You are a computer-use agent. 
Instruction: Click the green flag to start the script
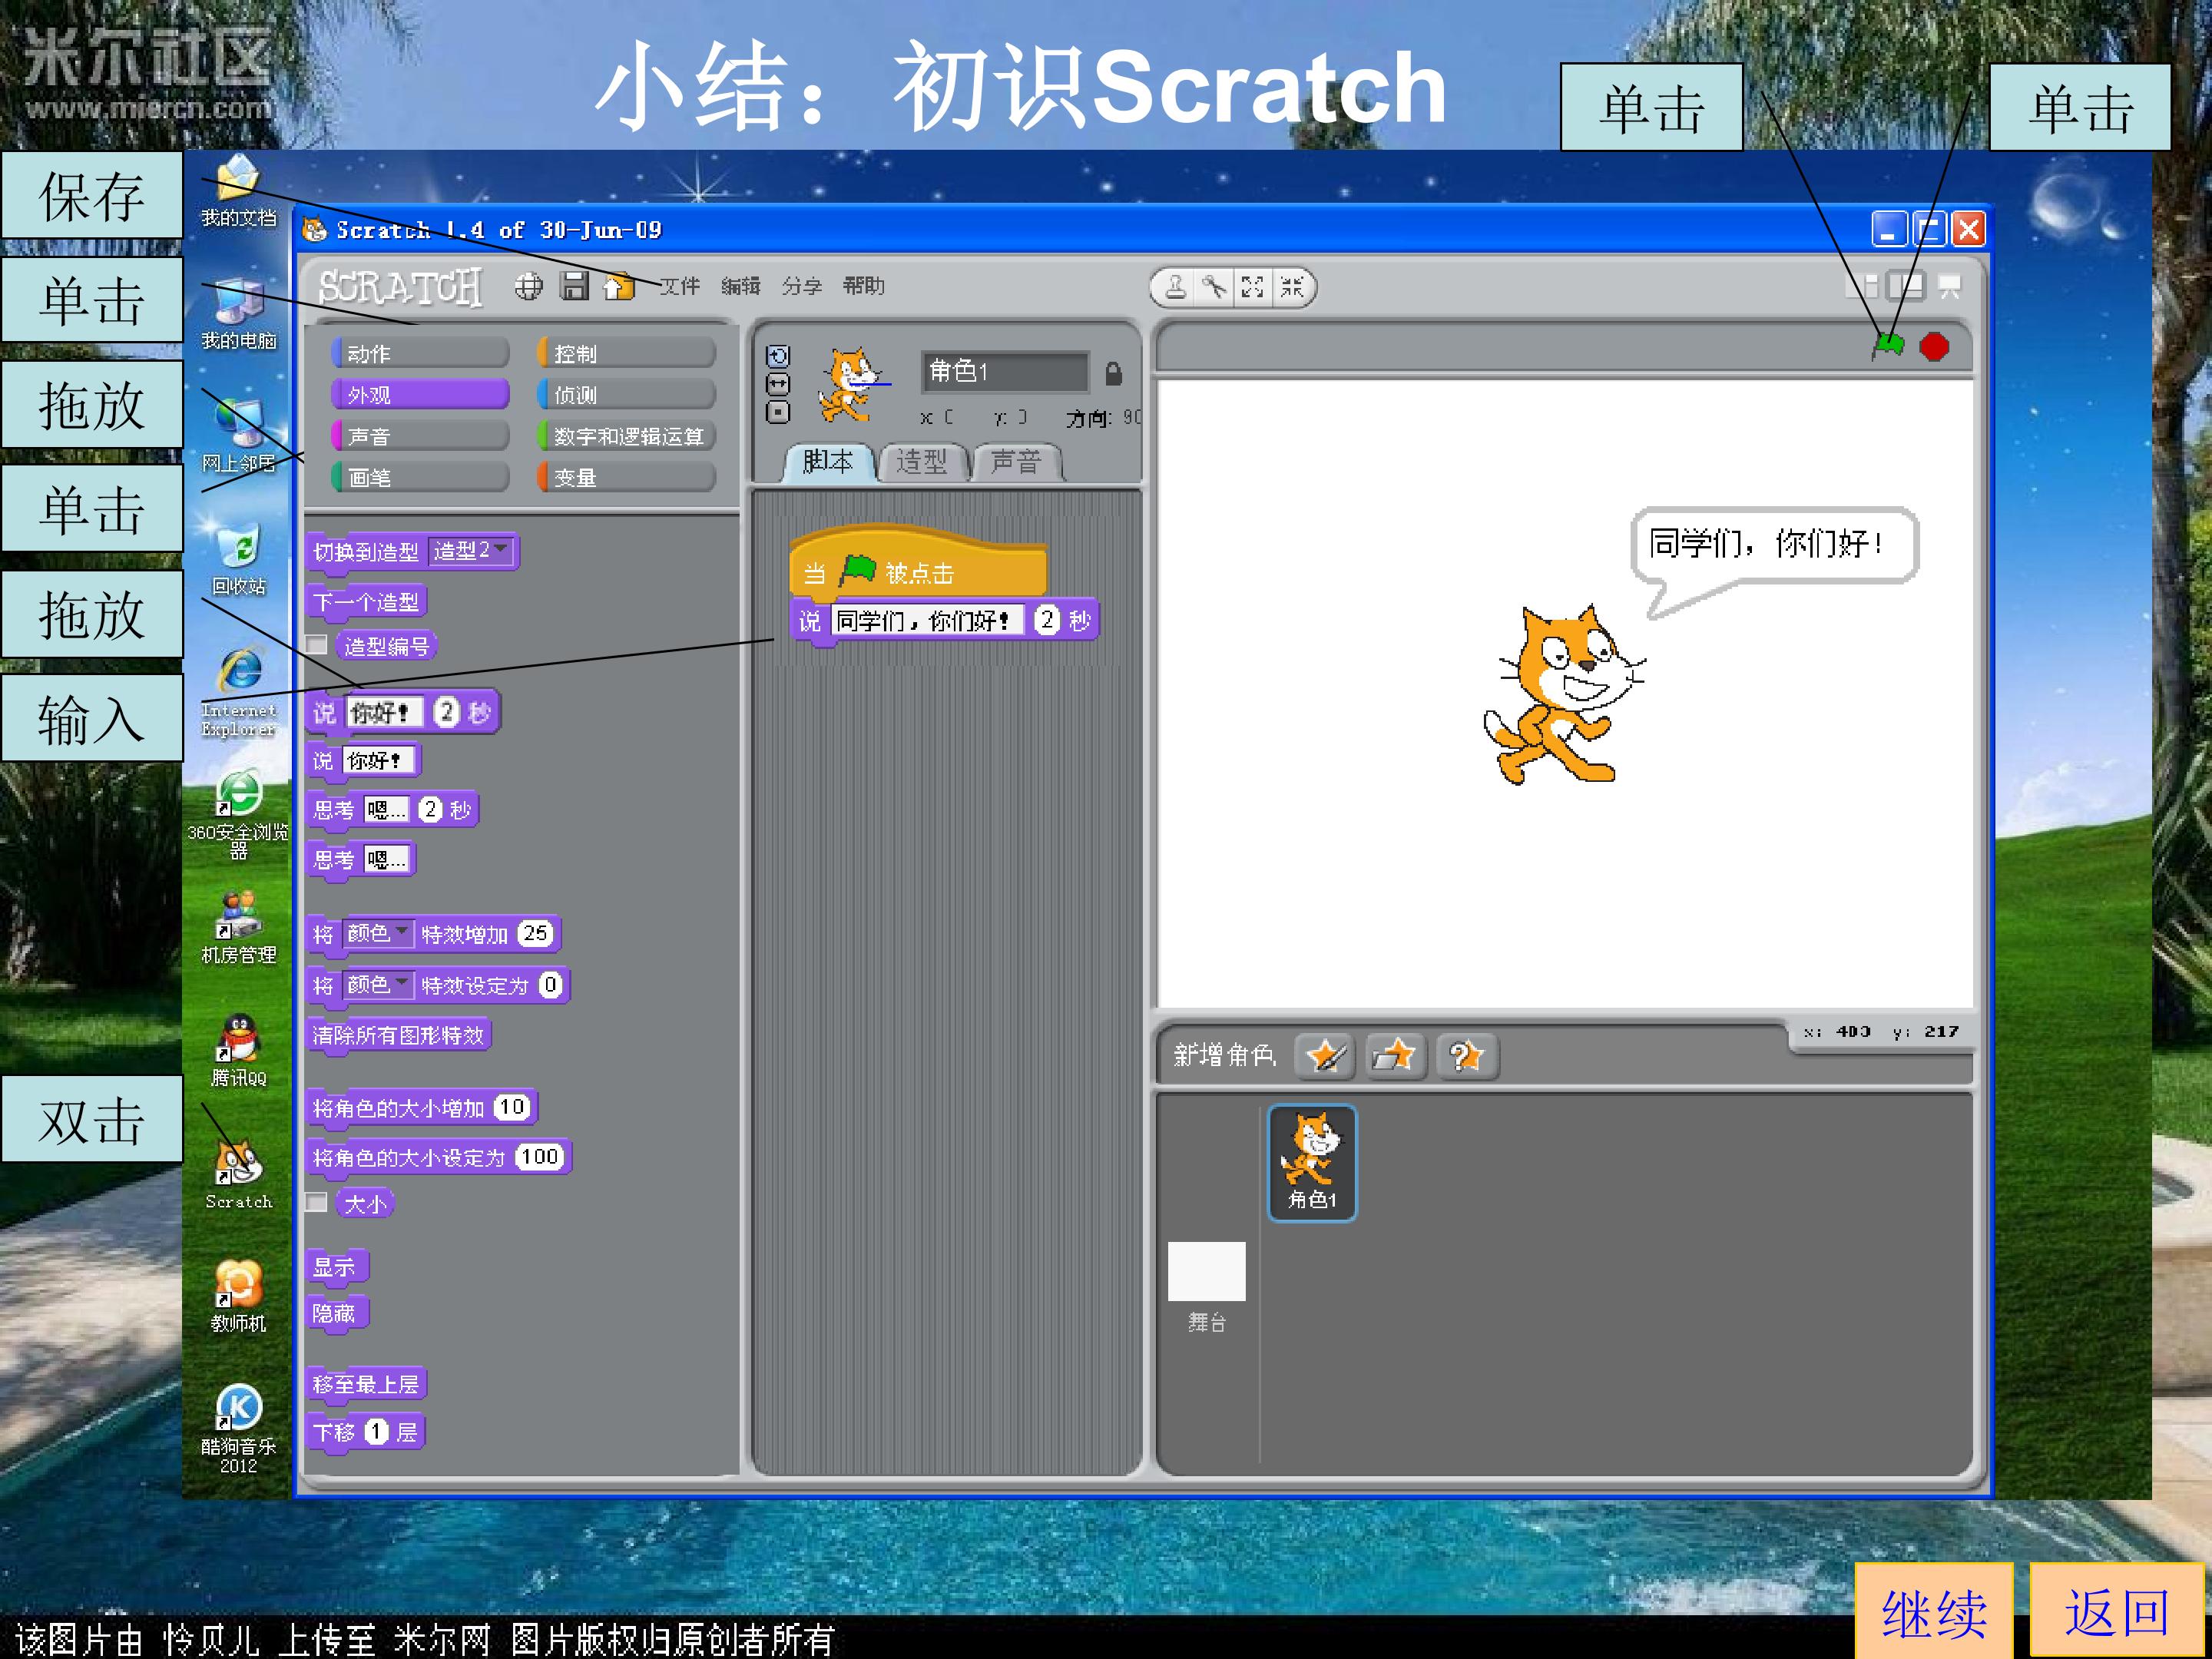click(x=1888, y=346)
